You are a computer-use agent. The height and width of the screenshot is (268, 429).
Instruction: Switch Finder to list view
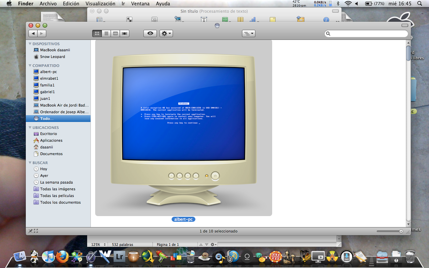click(106, 33)
